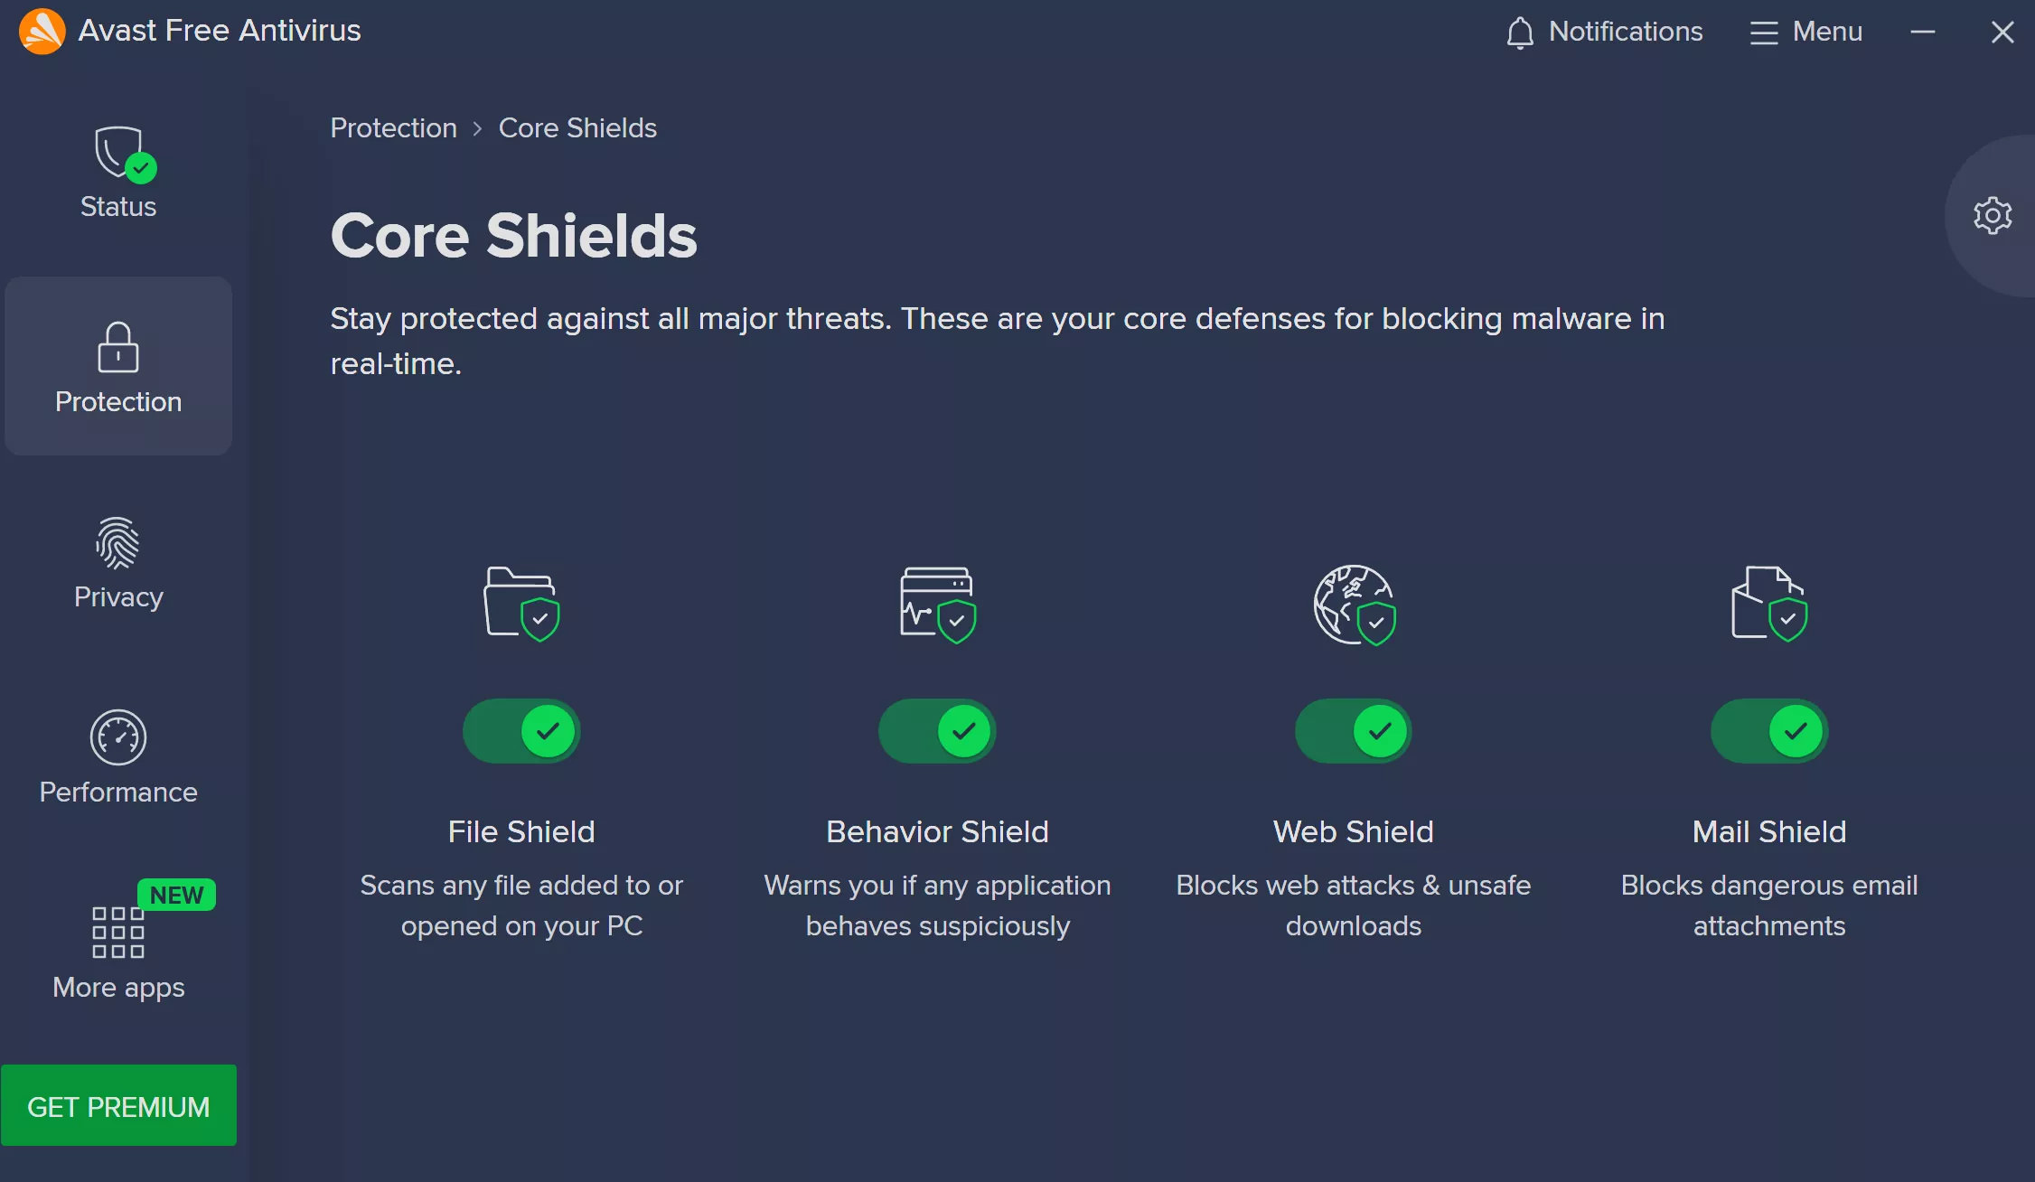Turn off the File Shield toggle
This screenshot has width=2035, height=1182.
521,731
